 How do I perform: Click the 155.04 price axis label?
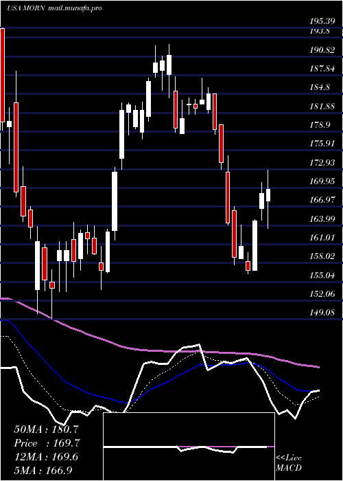tap(322, 275)
